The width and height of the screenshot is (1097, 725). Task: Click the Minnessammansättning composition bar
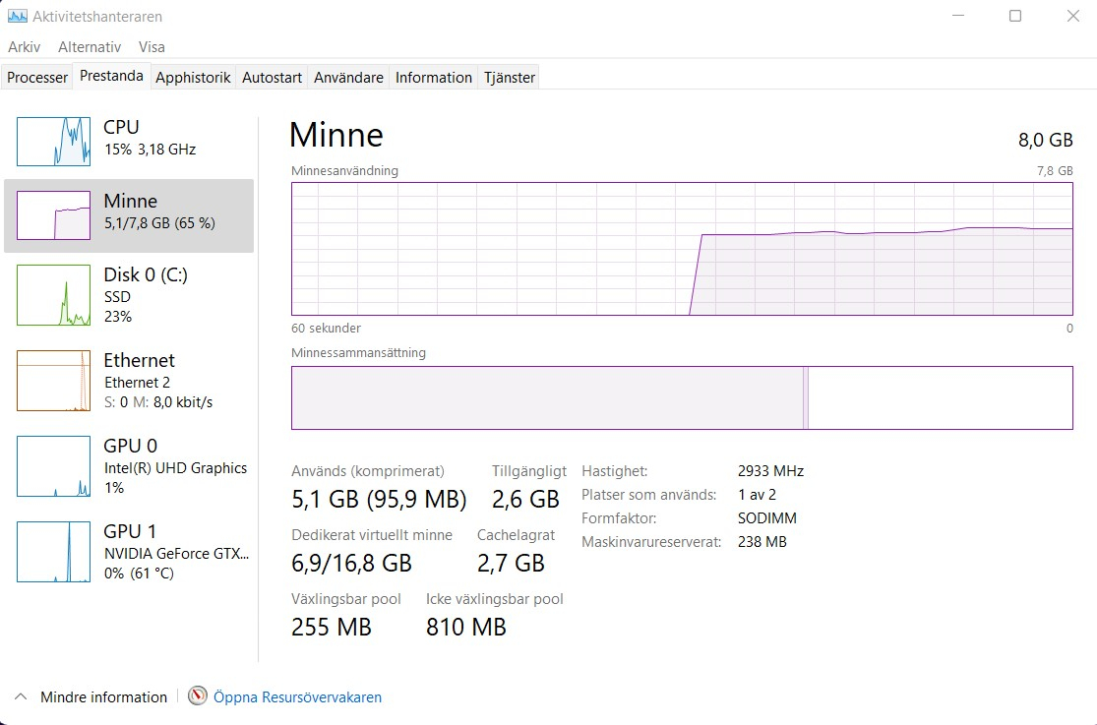click(x=682, y=397)
